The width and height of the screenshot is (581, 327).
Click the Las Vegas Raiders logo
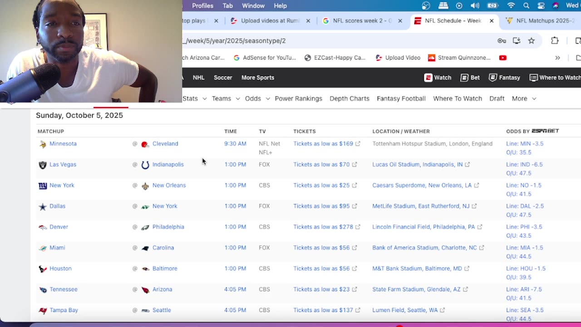tap(43, 165)
